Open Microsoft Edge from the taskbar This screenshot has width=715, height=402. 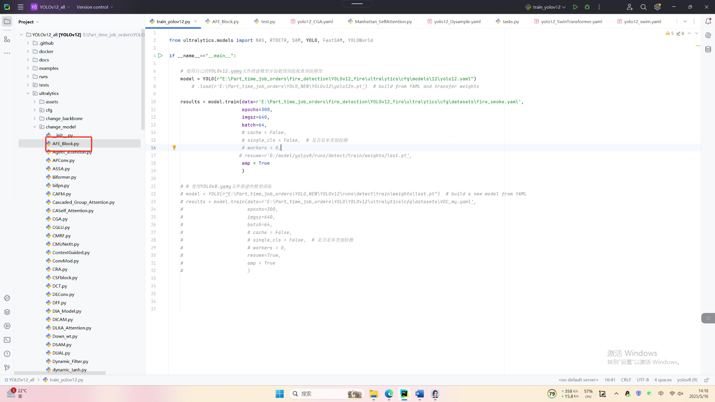pyautogui.click(x=389, y=394)
